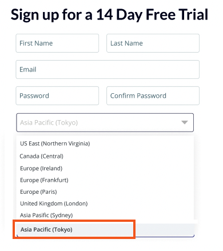Viewport: 223px width, 251px height.
Task: Click the dropdown arrow of region selector
Action: click(185, 122)
